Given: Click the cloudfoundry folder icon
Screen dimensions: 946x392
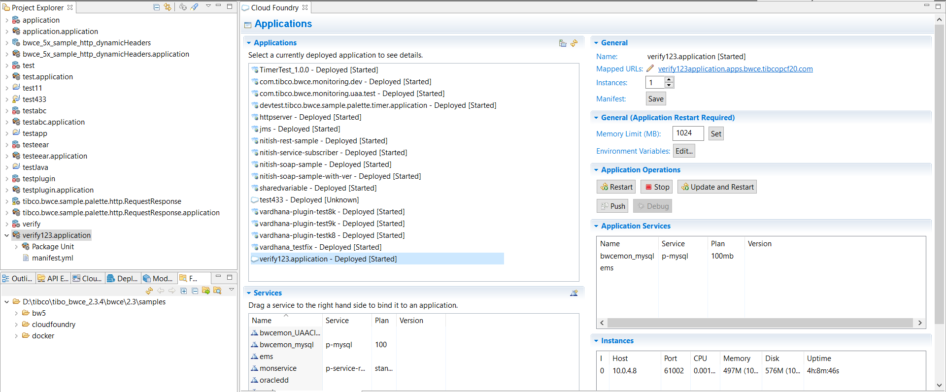Looking at the screenshot, I should [x=26, y=324].
